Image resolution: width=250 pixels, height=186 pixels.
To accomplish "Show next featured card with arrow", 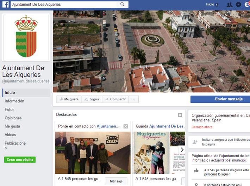I will [x=181, y=150].
